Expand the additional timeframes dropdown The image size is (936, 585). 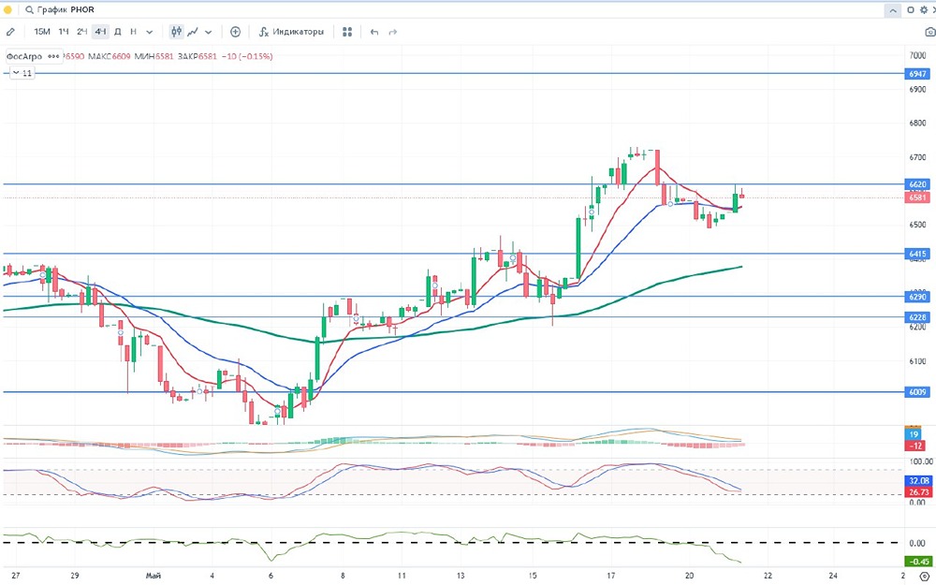[149, 32]
